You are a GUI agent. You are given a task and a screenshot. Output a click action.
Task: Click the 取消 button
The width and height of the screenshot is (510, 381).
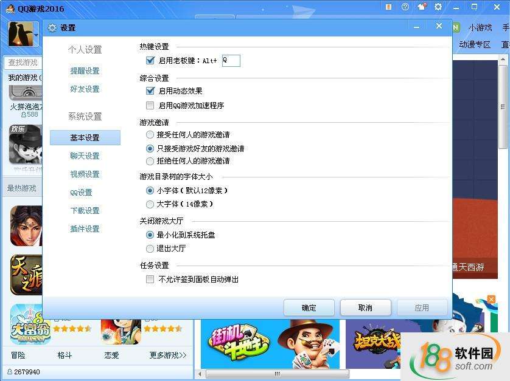pyautogui.click(x=365, y=307)
